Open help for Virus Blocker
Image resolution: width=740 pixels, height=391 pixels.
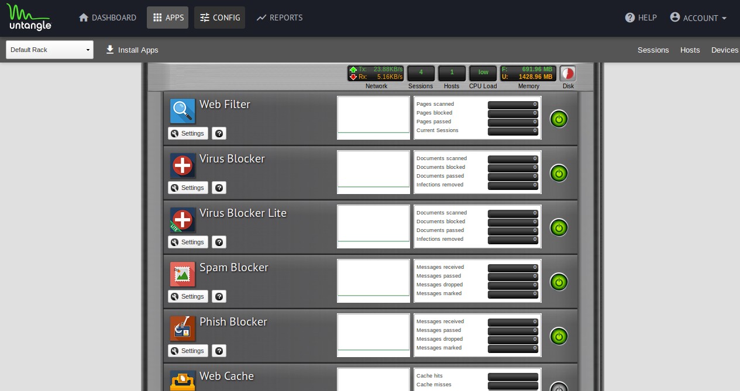219,188
